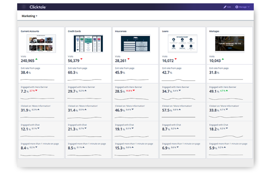Click the 5.9% one-minute engagement value
The width and height of the screenshot is (270, 176).
pos(213,148)
